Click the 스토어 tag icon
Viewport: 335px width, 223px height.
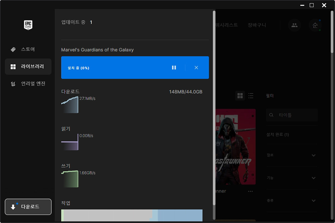13,49
